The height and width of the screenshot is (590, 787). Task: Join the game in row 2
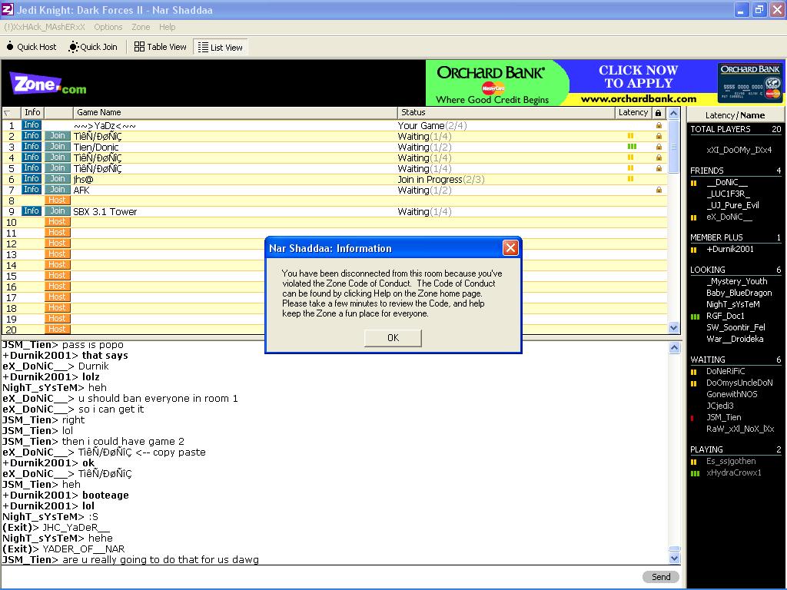coord(57,136)
